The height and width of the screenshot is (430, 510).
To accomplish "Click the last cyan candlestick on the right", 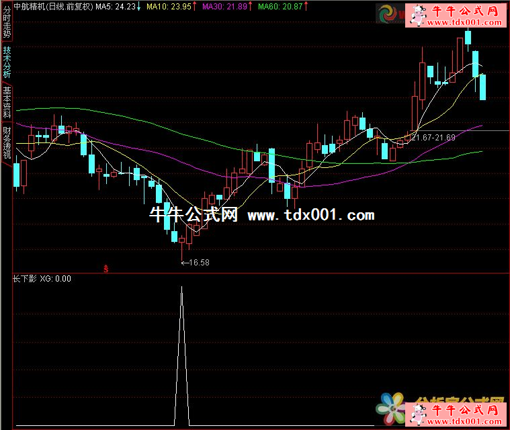I will [482, 87].
